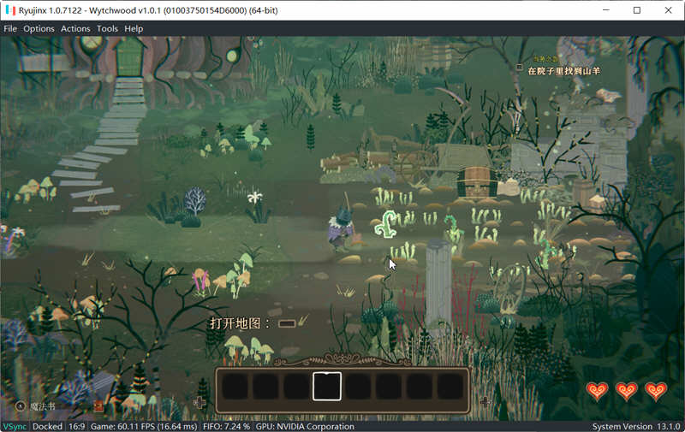Open the Tools menu
This screenshot has width=685, height=432.
click(x=107, y=29)
